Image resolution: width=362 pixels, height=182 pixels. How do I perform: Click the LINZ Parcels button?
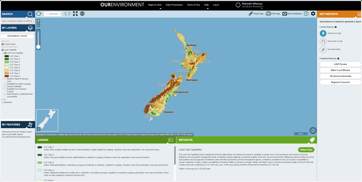[340, 64]
